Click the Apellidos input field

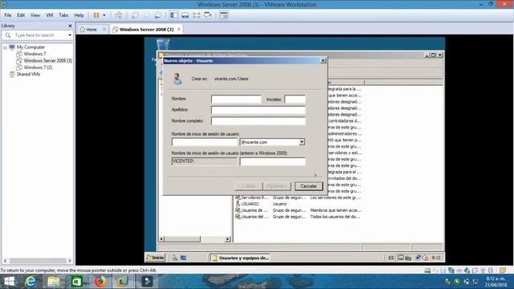(259, 110)
